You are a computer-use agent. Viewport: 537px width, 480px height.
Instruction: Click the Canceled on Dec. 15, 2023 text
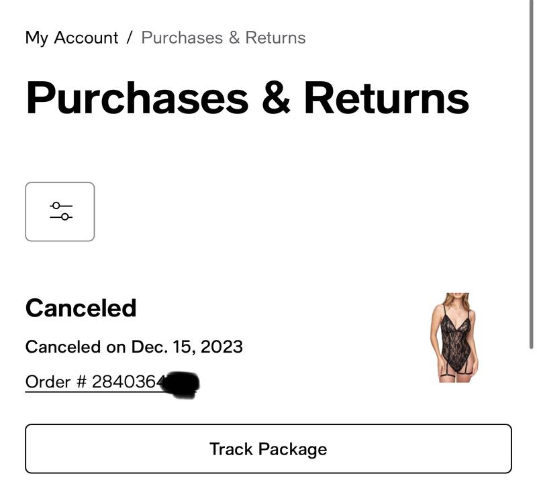[x=134, y=347]
